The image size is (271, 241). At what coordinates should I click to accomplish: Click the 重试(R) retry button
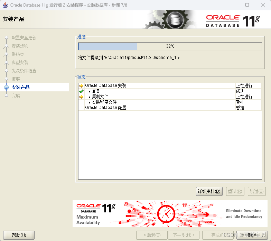coord(235,191)
